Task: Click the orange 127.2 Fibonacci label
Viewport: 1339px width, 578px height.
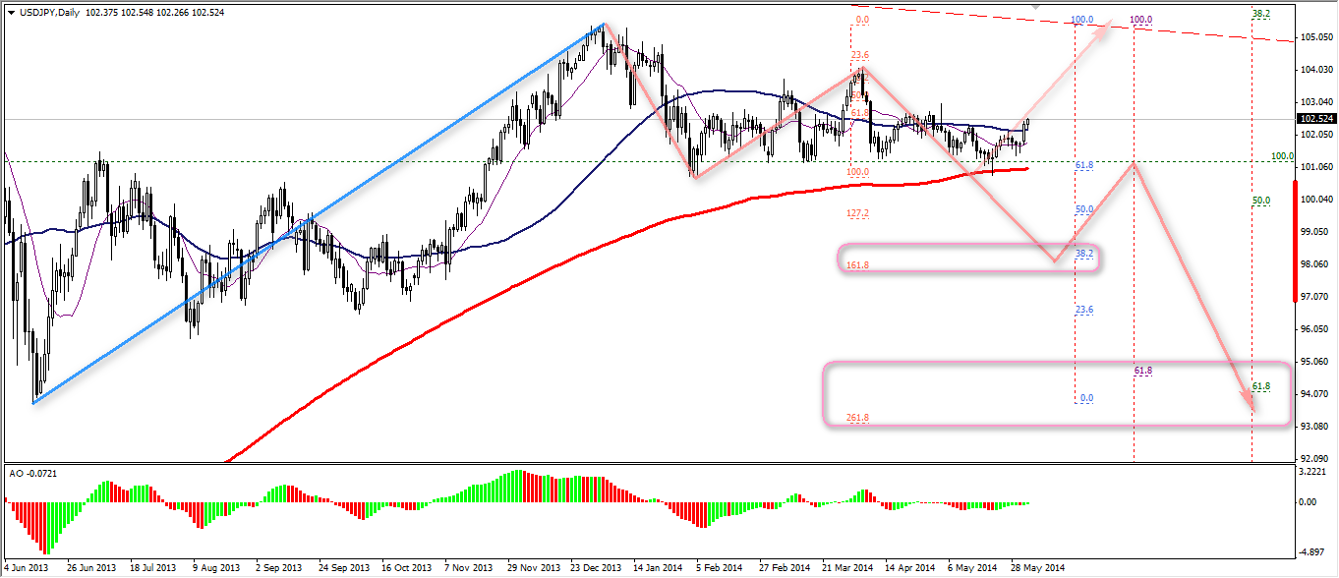Action: (x=857, y=213)
